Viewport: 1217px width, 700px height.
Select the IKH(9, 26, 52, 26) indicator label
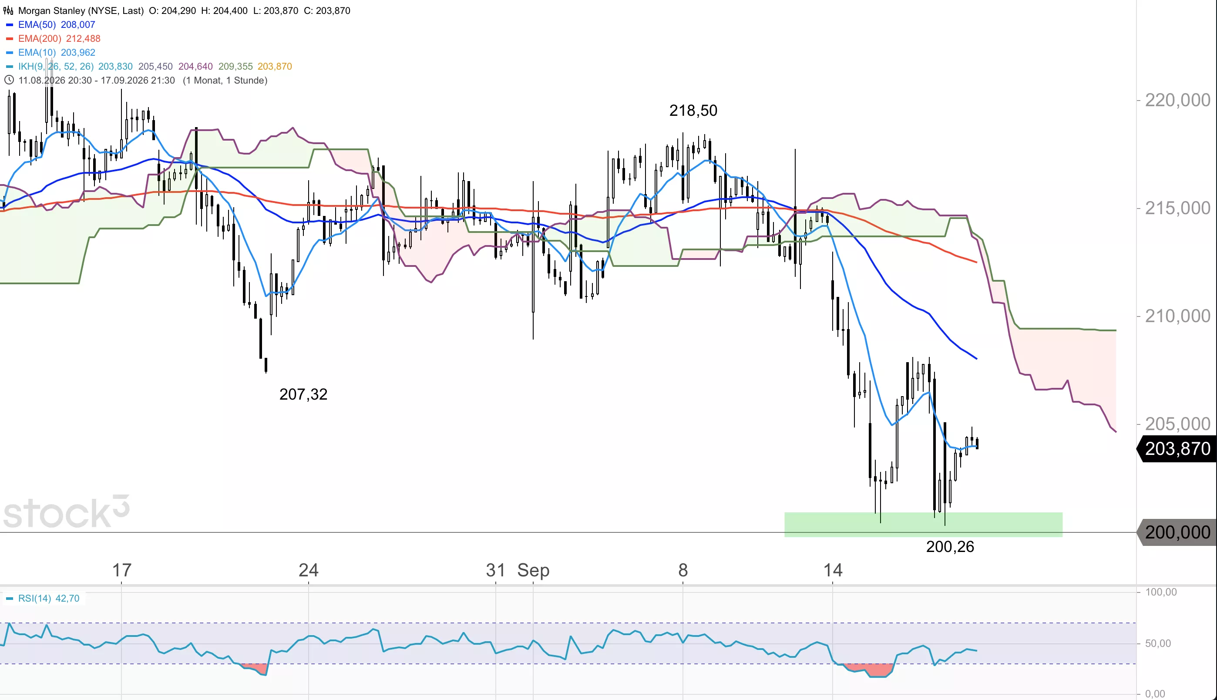[x=56, y=66]
